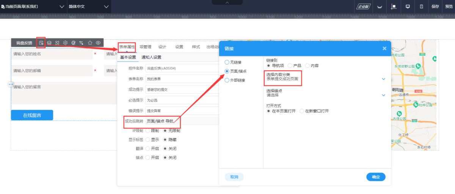The width and height of the screenshot is (455, 194).
Task: Toggle the eye visibility icon on the widget toolbar
Action: tap(98, 43)
